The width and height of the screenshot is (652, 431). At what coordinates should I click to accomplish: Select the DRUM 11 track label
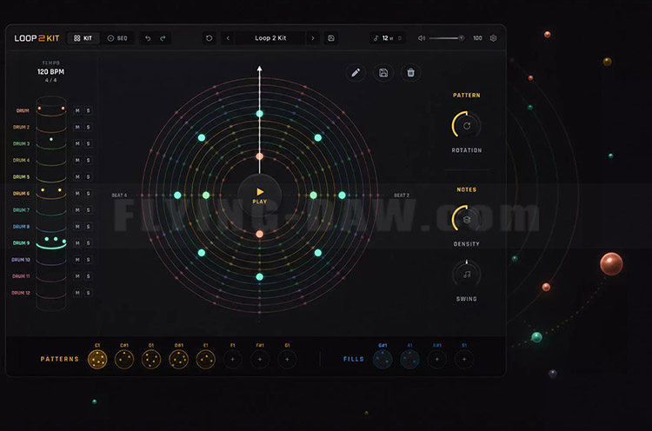21,276
